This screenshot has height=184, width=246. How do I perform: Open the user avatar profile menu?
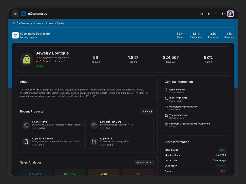pos(230,14)
